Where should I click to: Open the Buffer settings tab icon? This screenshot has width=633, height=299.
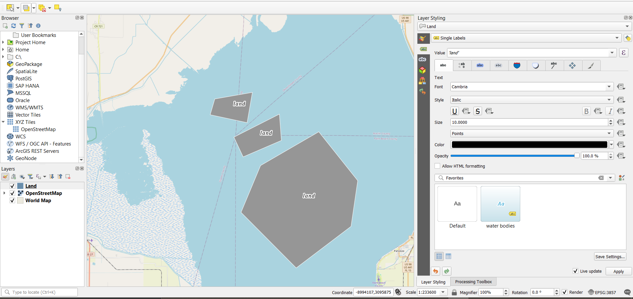point(480,66)
